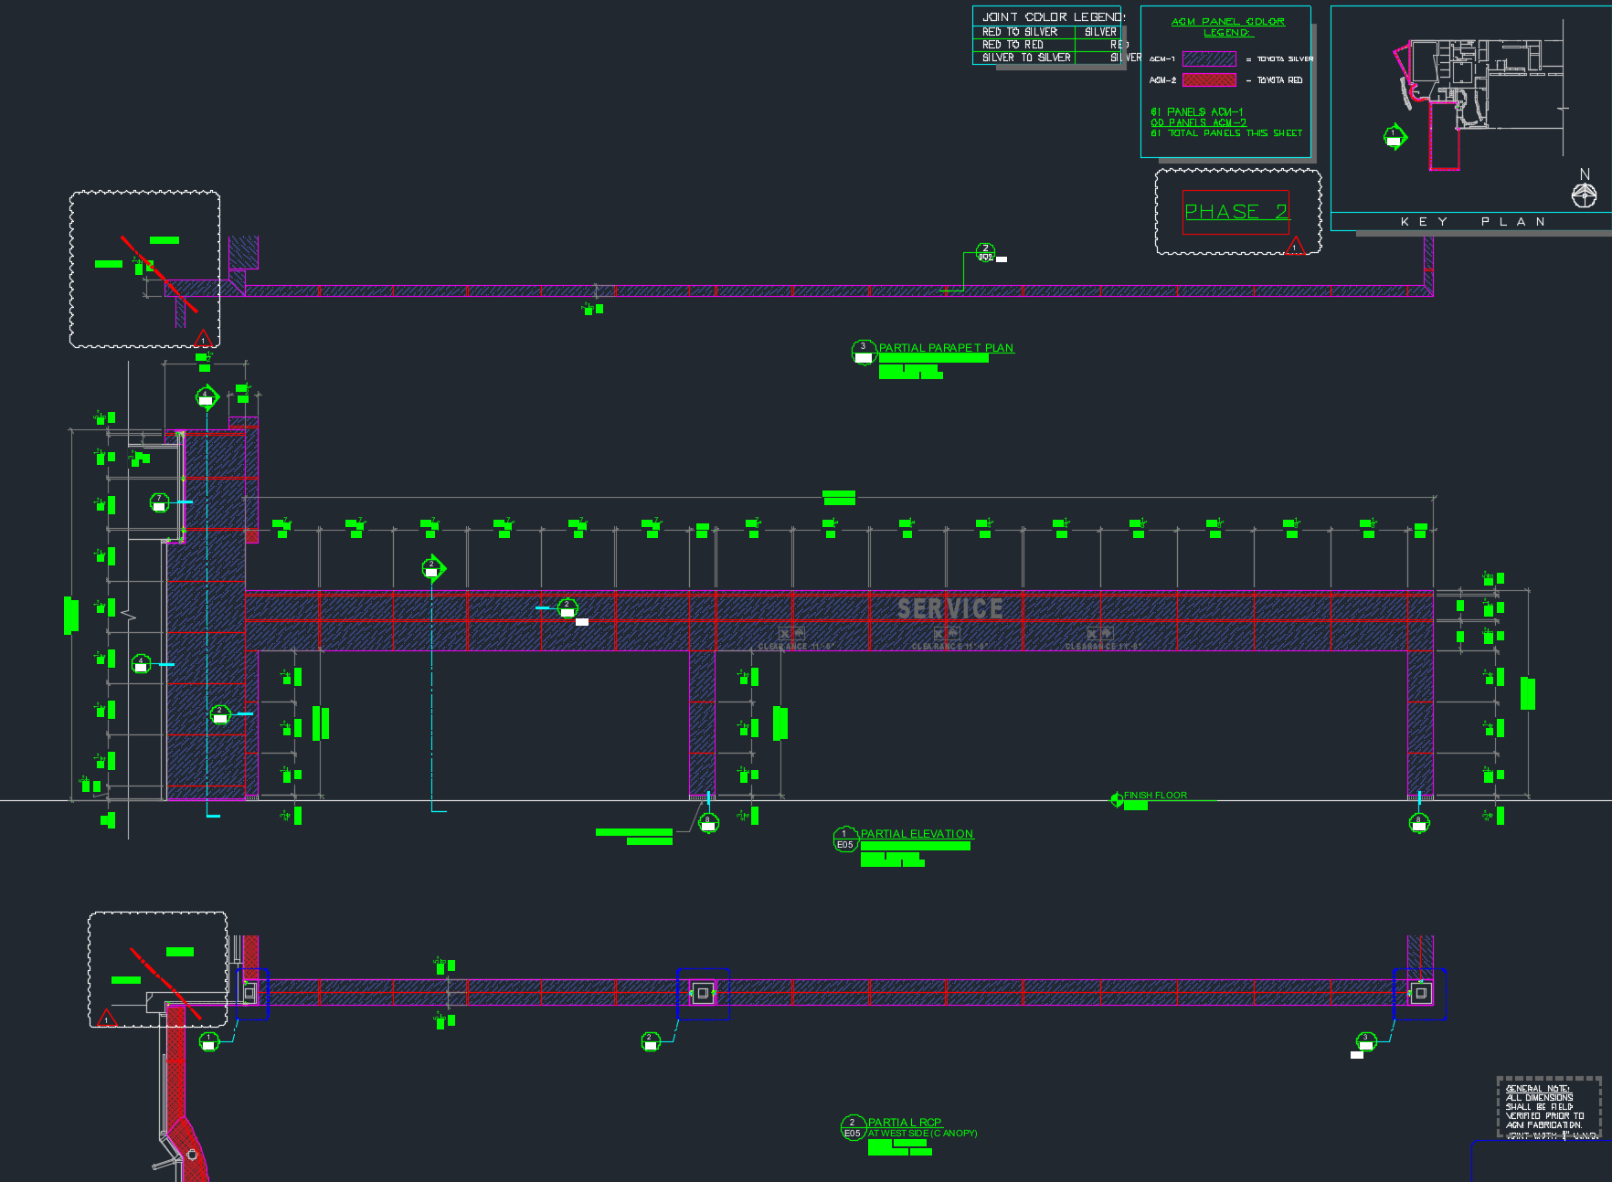
Task: Select the GENERAL NOTE text box
Action: point(1548,1107)
